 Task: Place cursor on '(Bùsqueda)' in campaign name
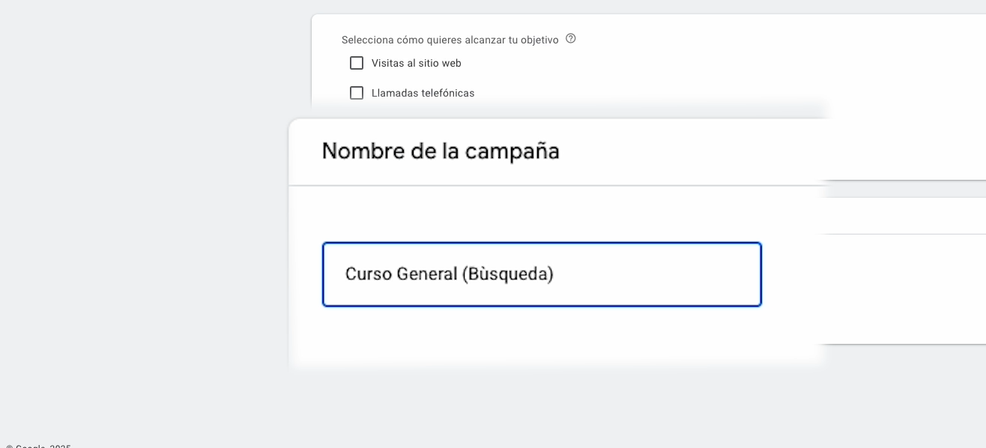507,274
